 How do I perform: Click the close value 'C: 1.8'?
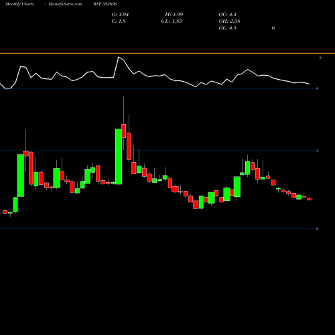[x=119, y=21]
